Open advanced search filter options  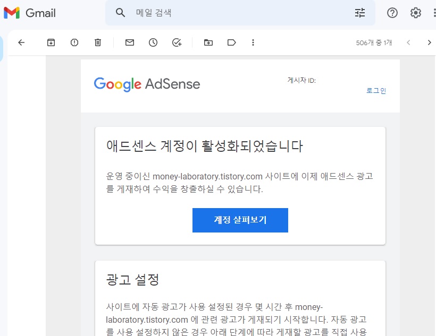[x=360, y=13]
